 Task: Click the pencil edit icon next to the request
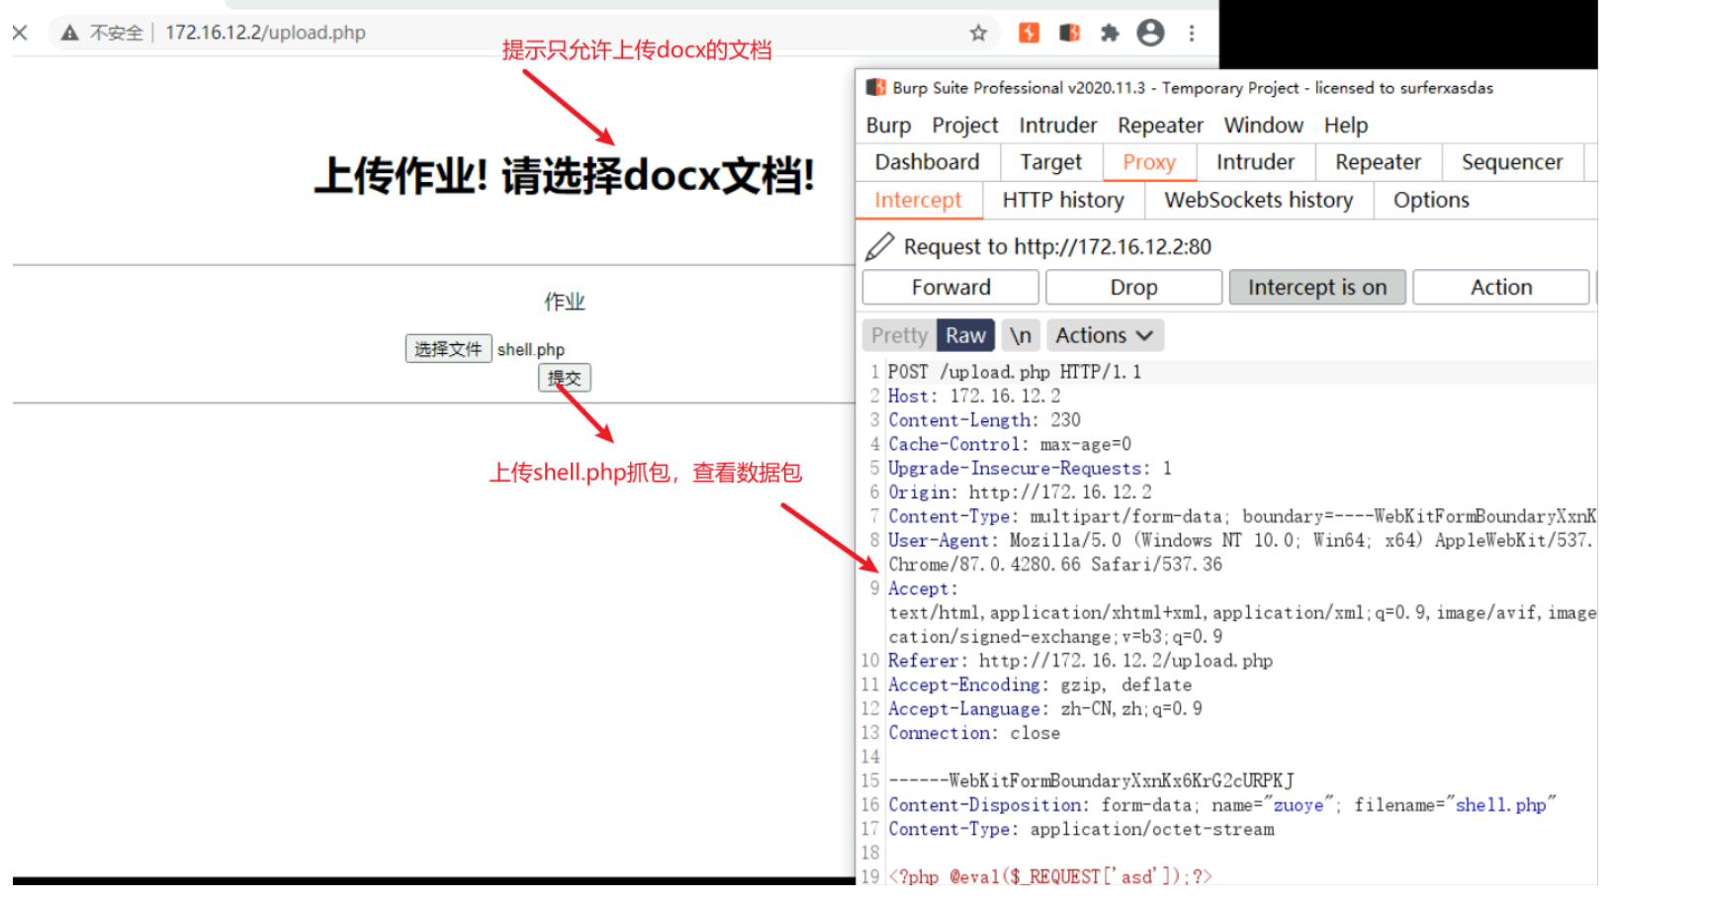click(878, 245)
